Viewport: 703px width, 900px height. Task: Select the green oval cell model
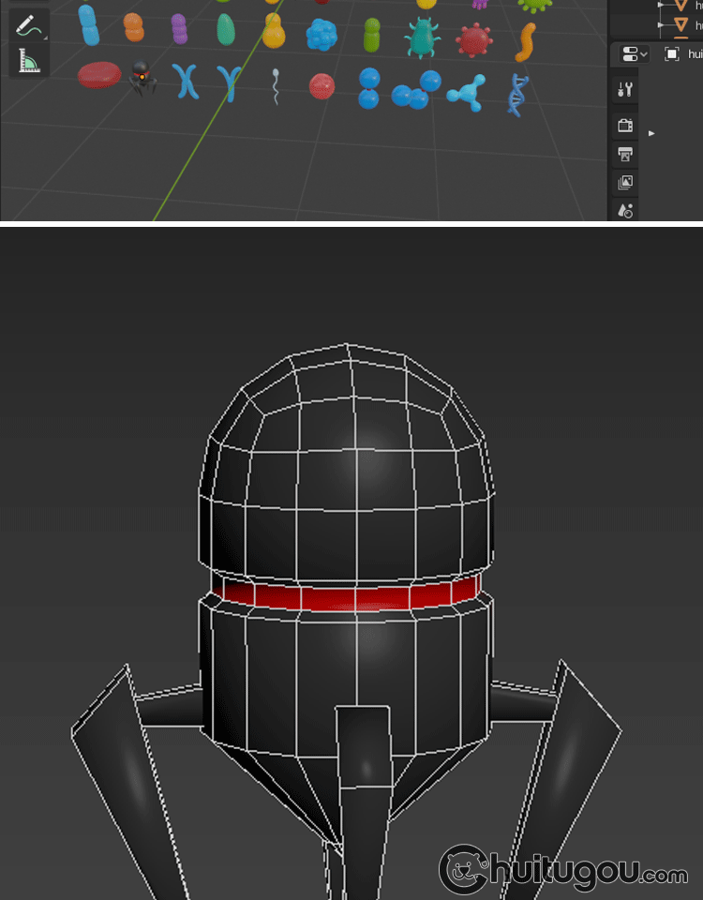pos(226,29)
